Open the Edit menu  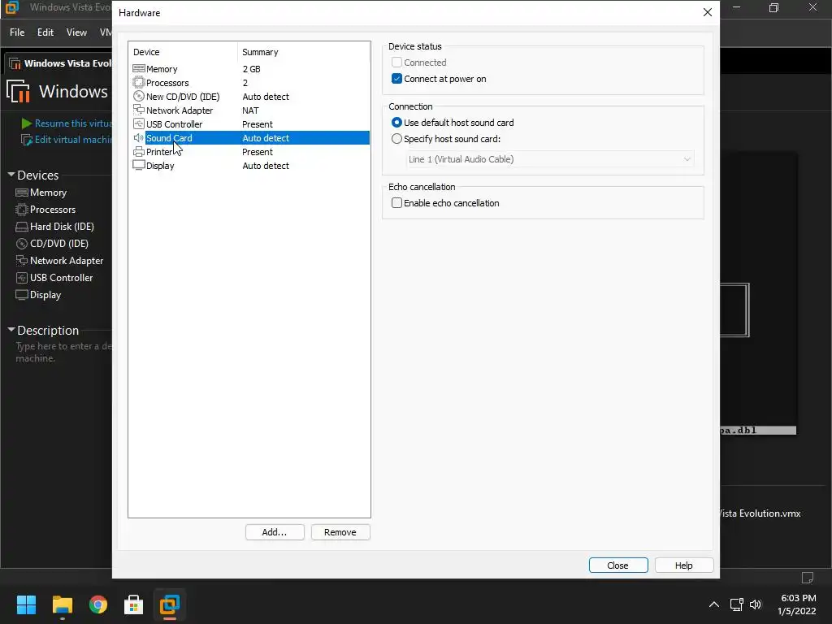point(45,32)
